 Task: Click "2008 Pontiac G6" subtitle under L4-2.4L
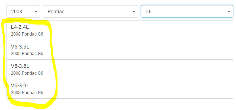tap(27, 34)
